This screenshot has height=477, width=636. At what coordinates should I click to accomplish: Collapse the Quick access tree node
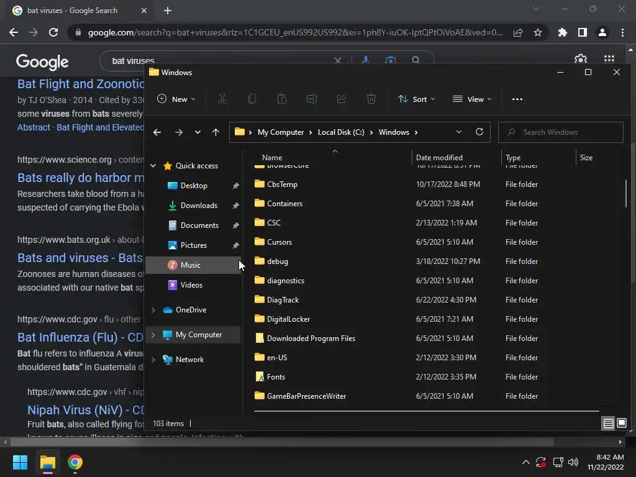[x=153, y=165]
